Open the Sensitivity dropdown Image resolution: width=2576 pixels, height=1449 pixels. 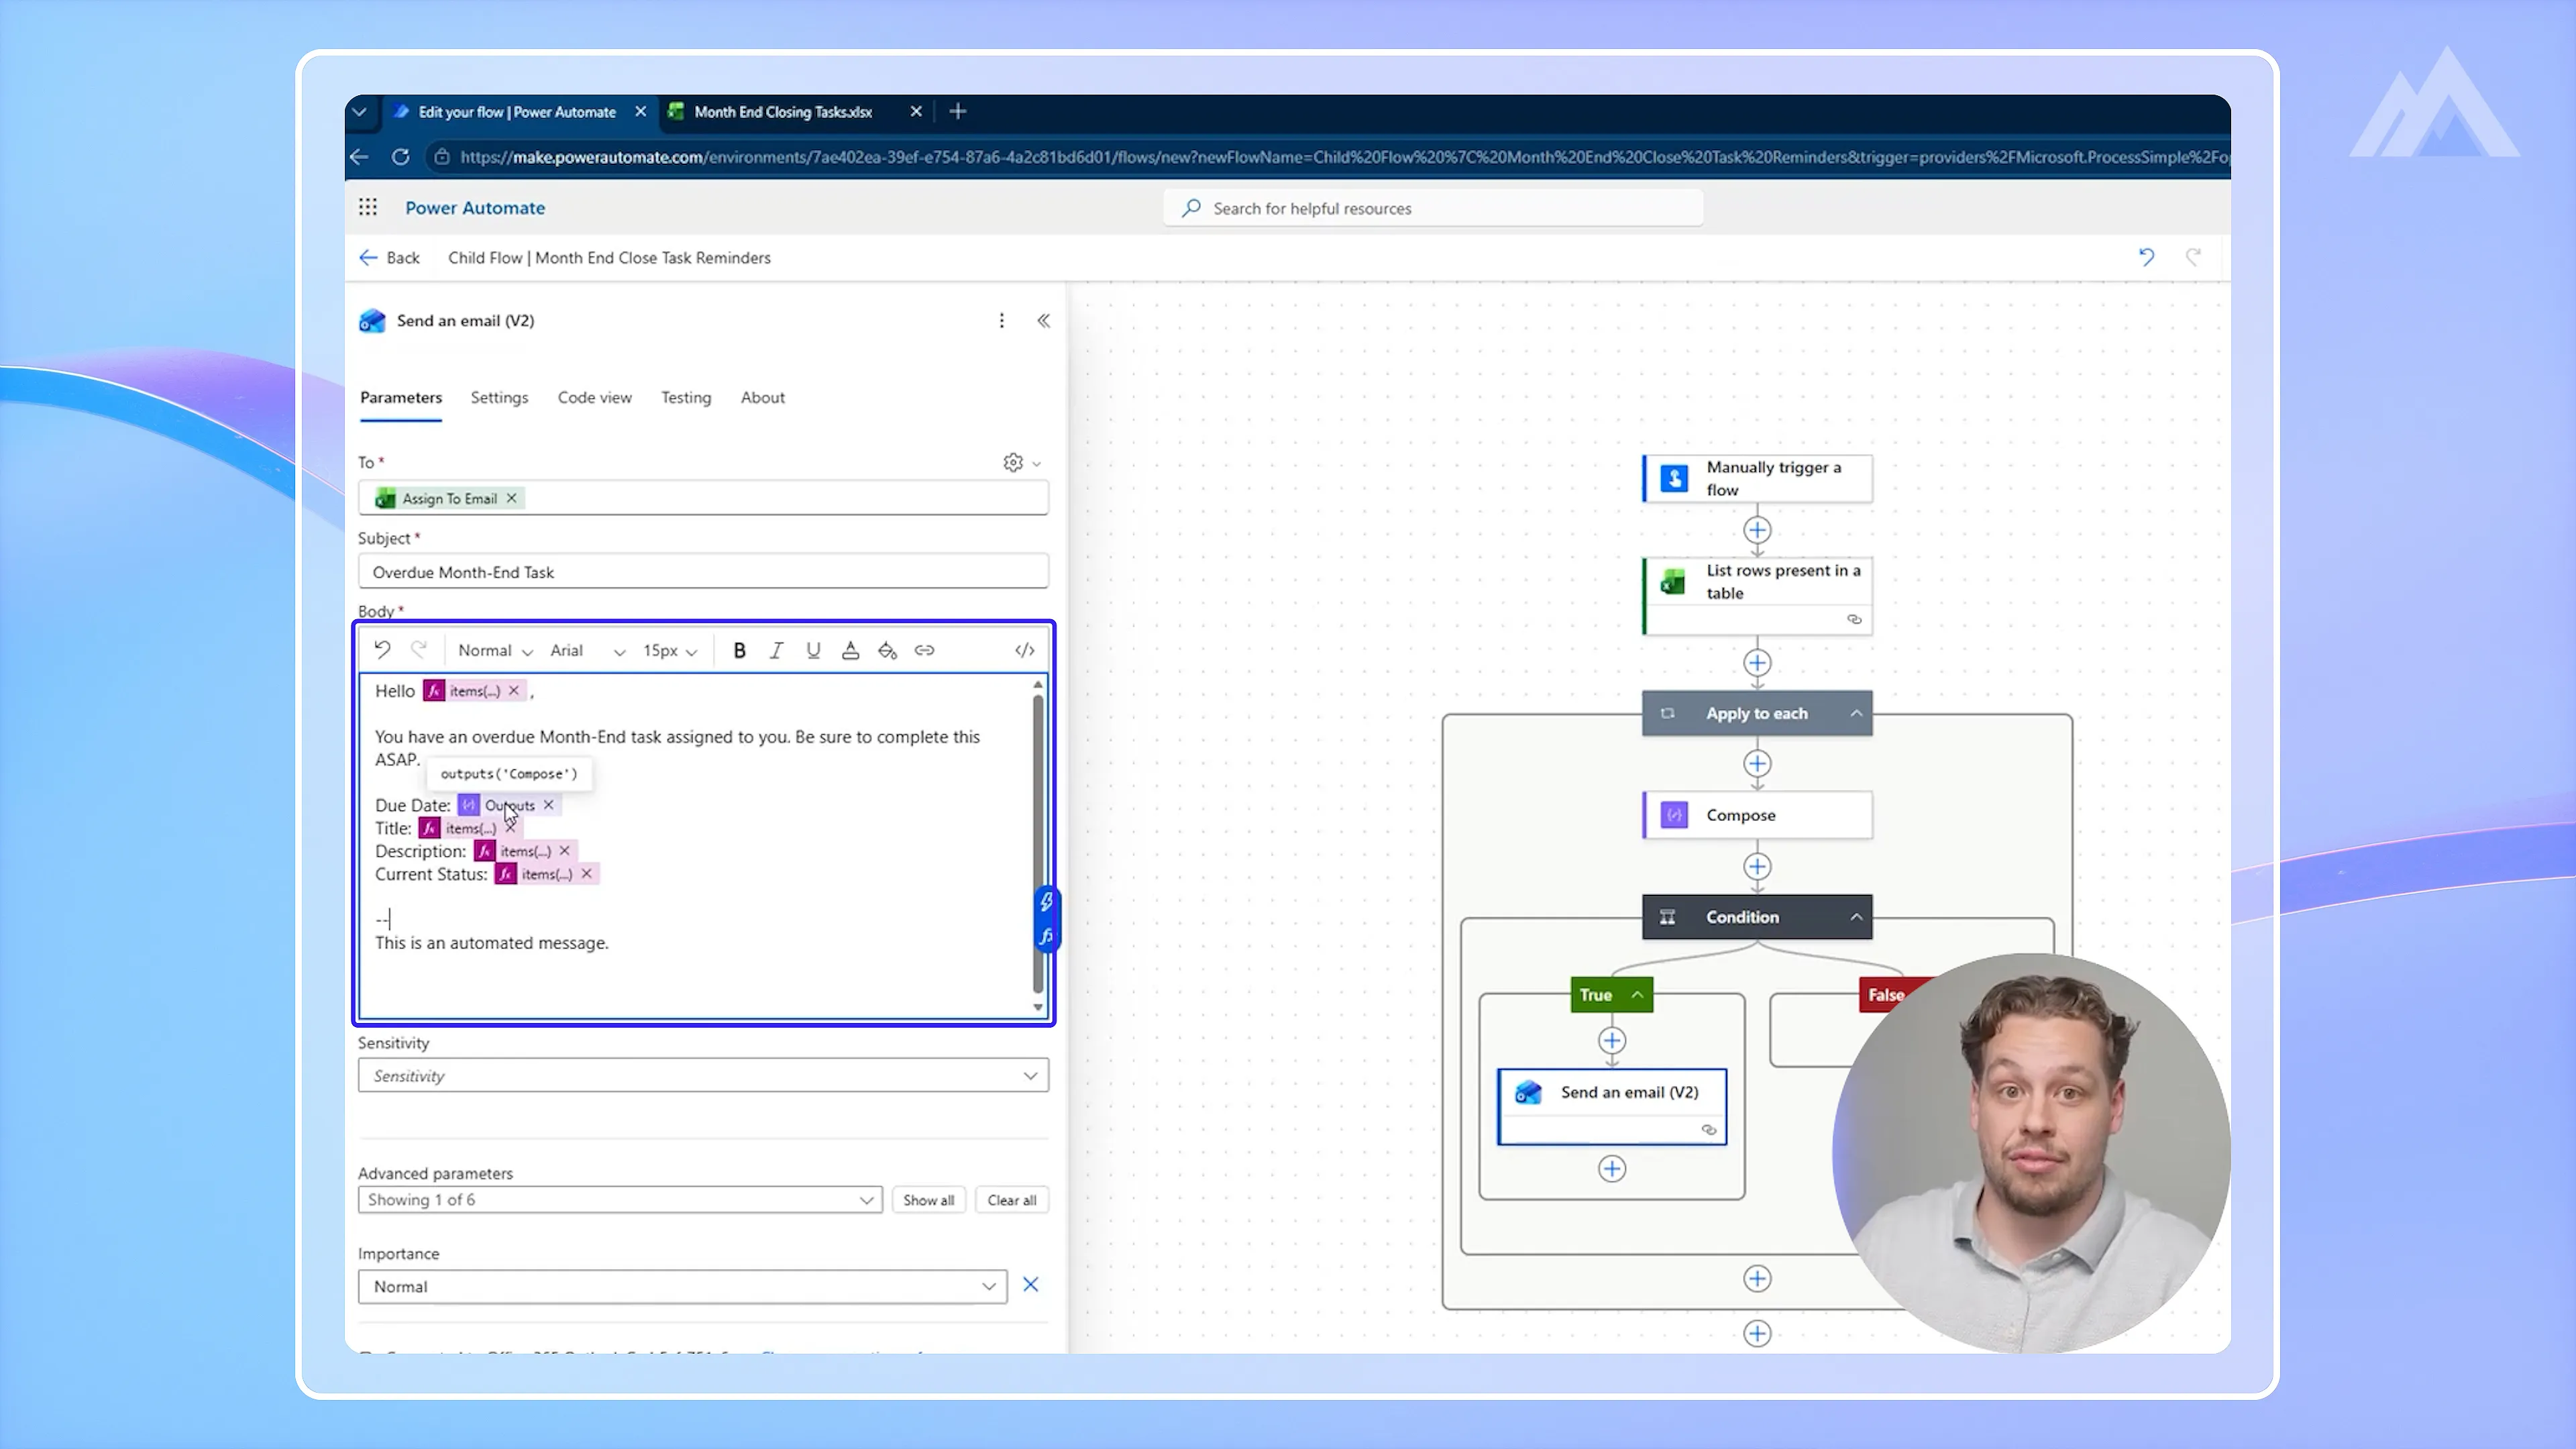tap(703, 1076)
